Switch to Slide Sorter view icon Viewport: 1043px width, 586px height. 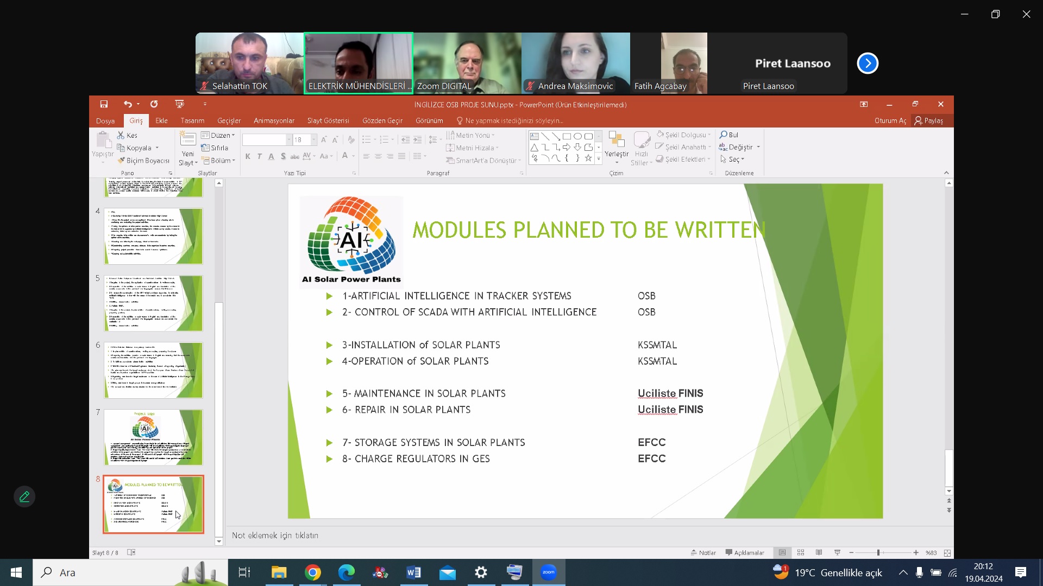801,552
